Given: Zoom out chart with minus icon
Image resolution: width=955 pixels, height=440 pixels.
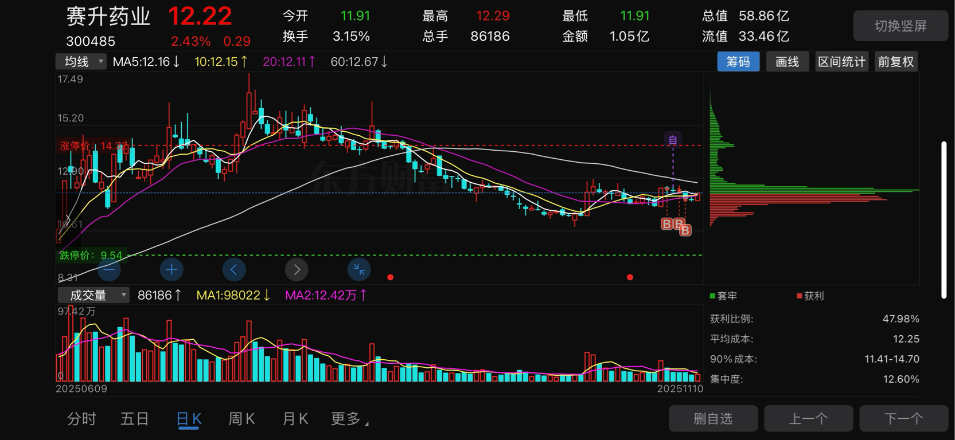Looking at the screenshot, I should coord(109,269).
